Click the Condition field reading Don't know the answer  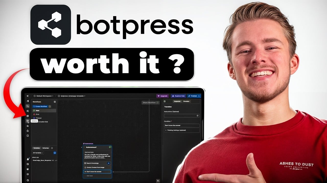click(181, 126)
